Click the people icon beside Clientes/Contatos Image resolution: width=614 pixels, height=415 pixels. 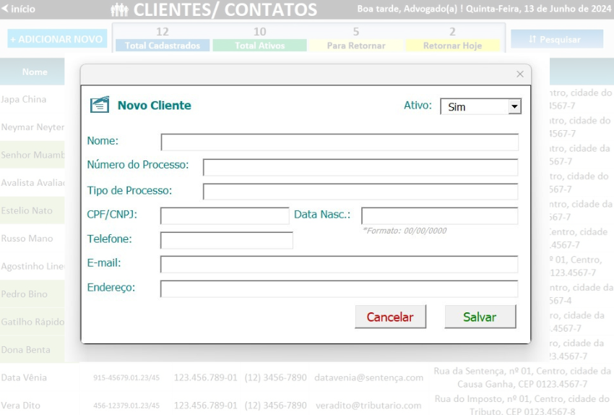(x=120, y=9)
